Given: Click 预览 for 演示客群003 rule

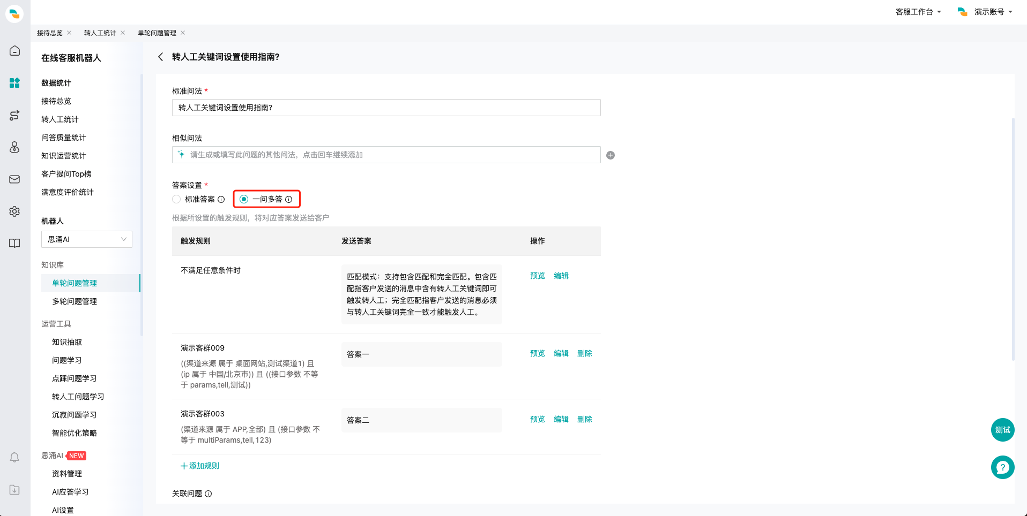Looking at the screenshot, I should tap(538, 419).
